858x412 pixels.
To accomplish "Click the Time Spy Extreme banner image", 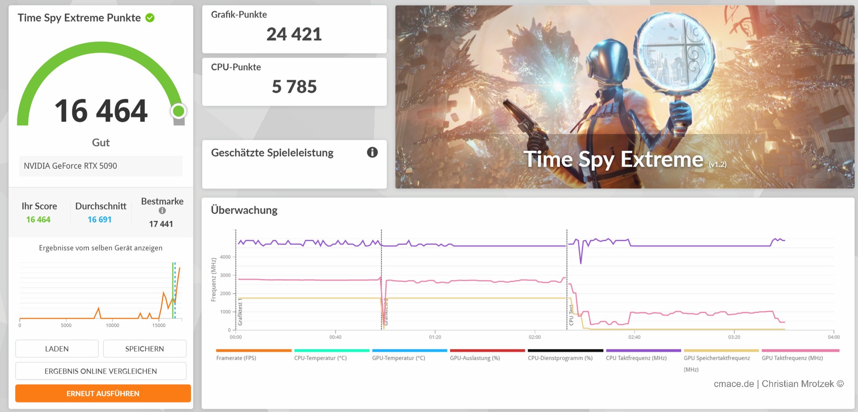I will coord(624,97).
